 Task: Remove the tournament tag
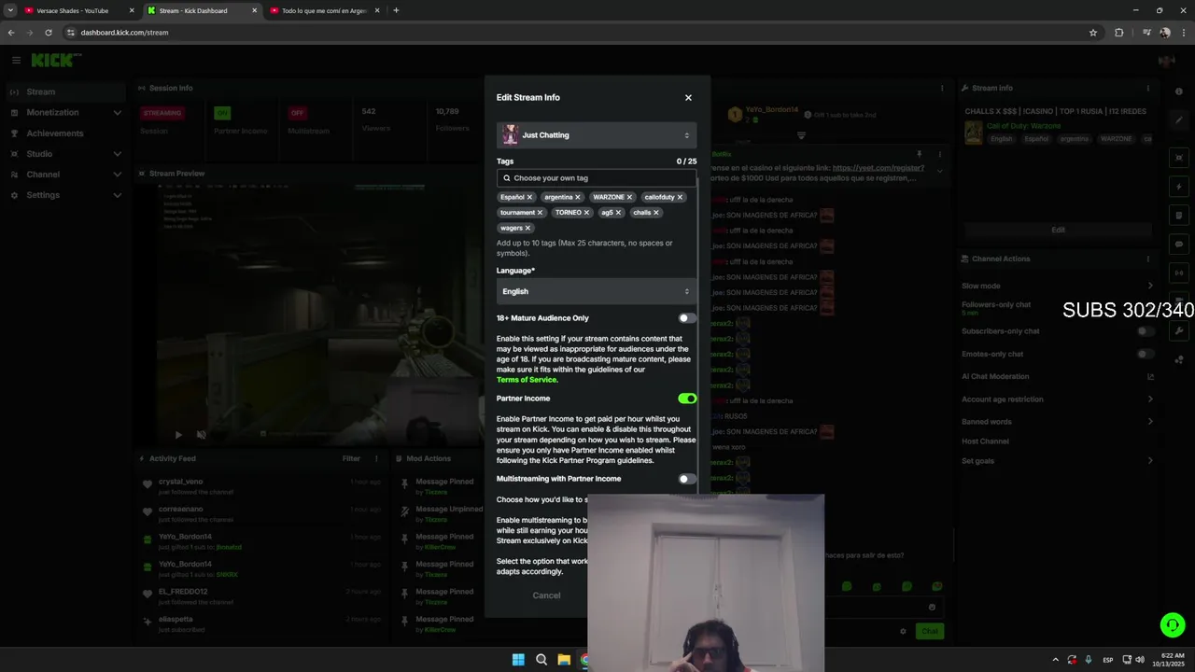pos(540,213)
